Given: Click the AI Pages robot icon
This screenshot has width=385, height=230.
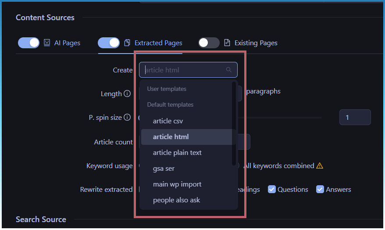Looking at the screenshot, I should pos(47,43).
